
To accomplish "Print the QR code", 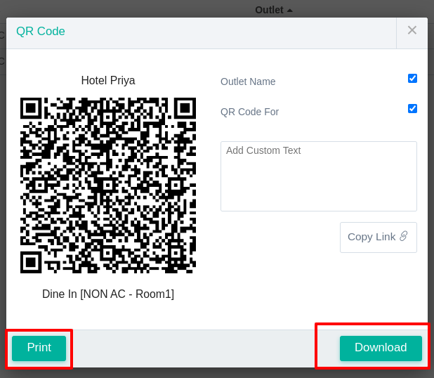I will pyautogui.click(x=39, y=348).
